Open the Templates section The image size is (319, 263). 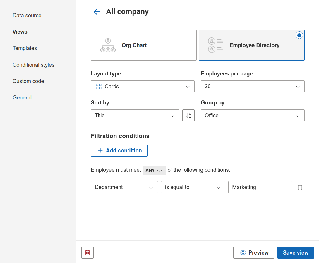click(x=25, y=48)
